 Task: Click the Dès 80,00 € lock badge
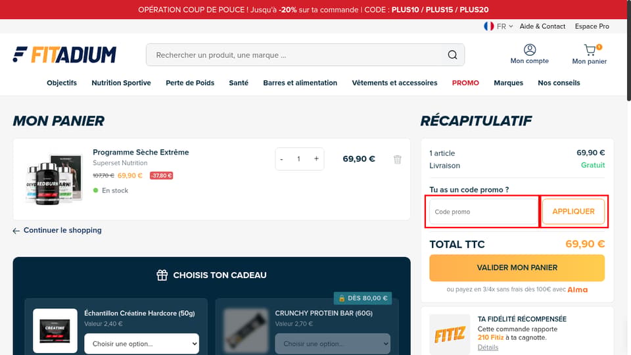pos(363,298)
